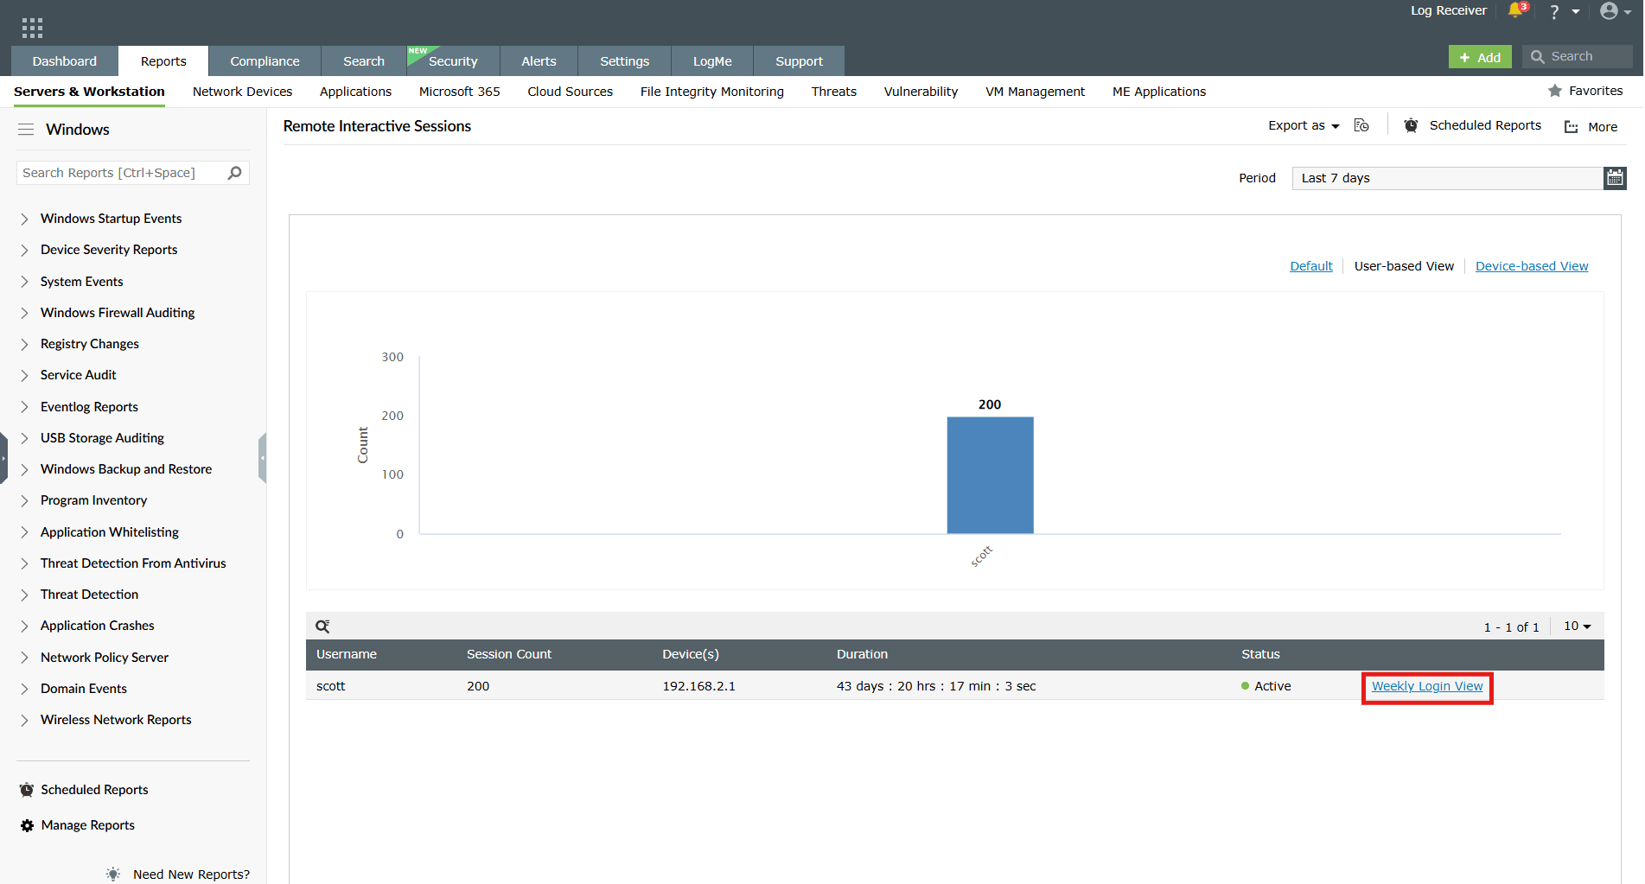This screenshot has height=884, width=1645.
Task: Select Microsoft 365 sub-tab
Action: coord(459,92)
